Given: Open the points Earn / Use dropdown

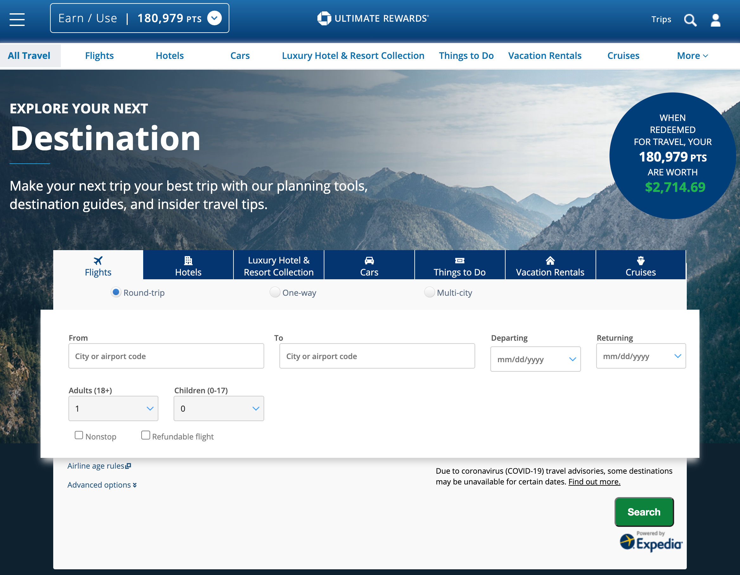Looking at the screenshot, I should [x=214, y=18].
